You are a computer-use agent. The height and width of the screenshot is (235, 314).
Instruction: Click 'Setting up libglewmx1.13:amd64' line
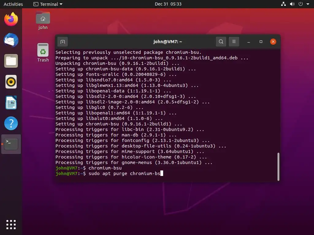tap(127, 85)
